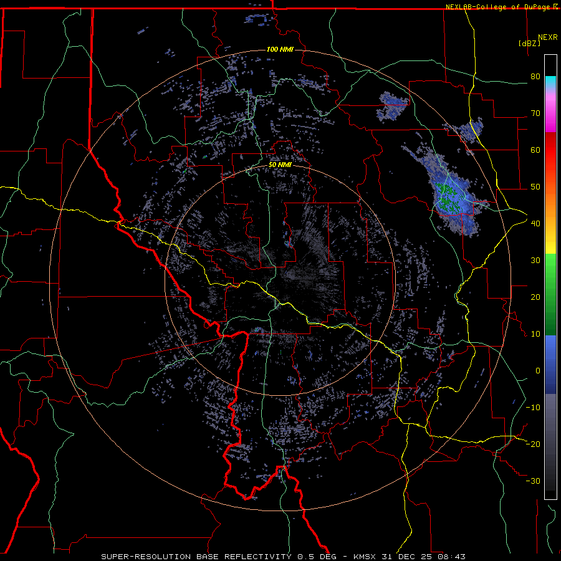The height and width of the screenshot is (561, 561).
Task: Click the 100 NMI range ring label
Action: [280, 49]
